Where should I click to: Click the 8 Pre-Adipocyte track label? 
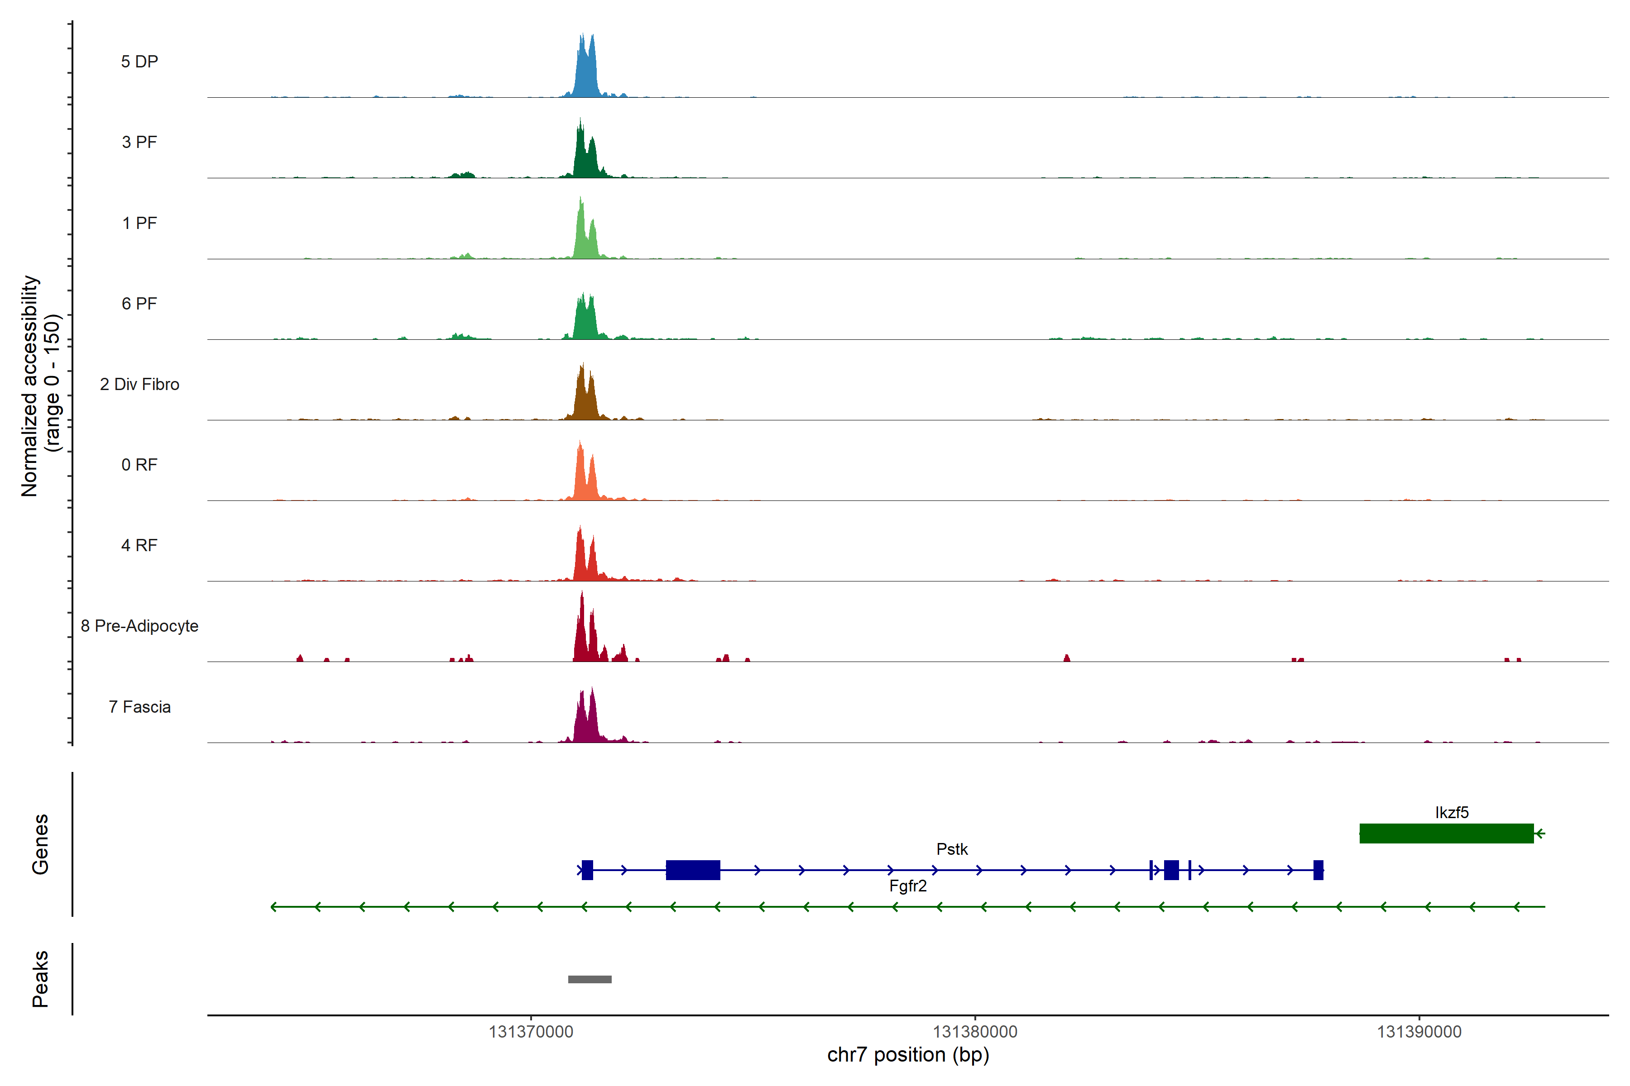pos(139,626)
